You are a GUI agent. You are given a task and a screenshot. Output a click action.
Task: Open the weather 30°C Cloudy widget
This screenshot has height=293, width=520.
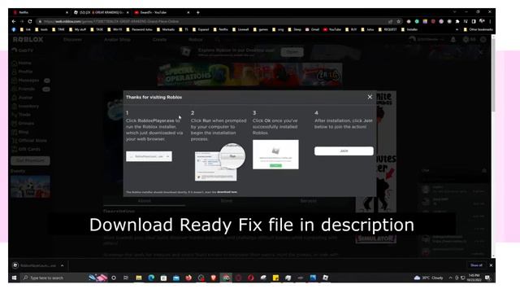coord(429,278)
